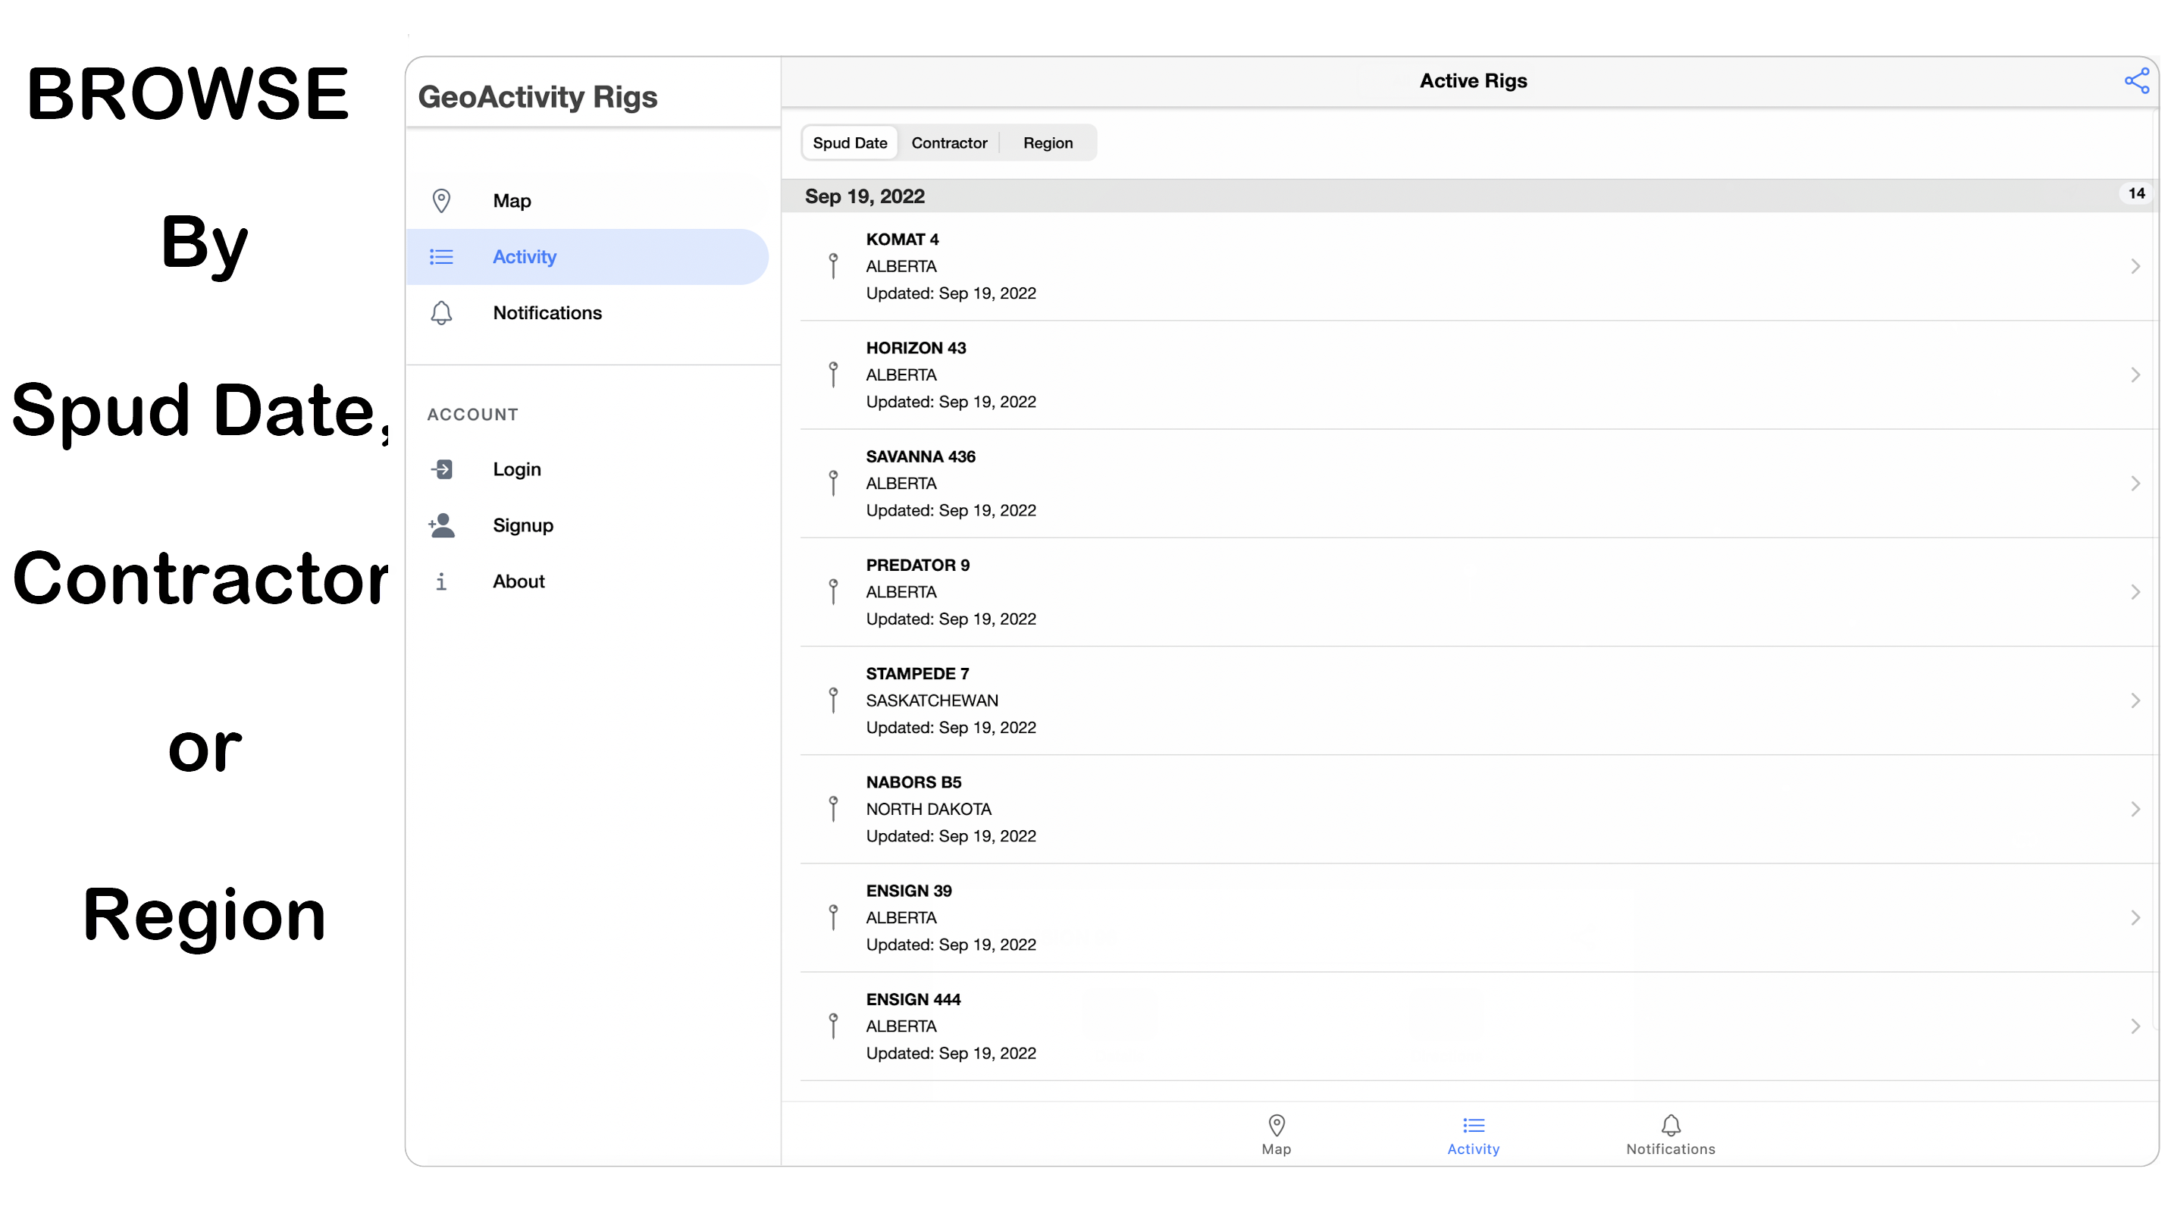This screenshot has height=1219, width=2168.
Task: Expand NABORS B5 details via chevron
Action: [2135, 809]
